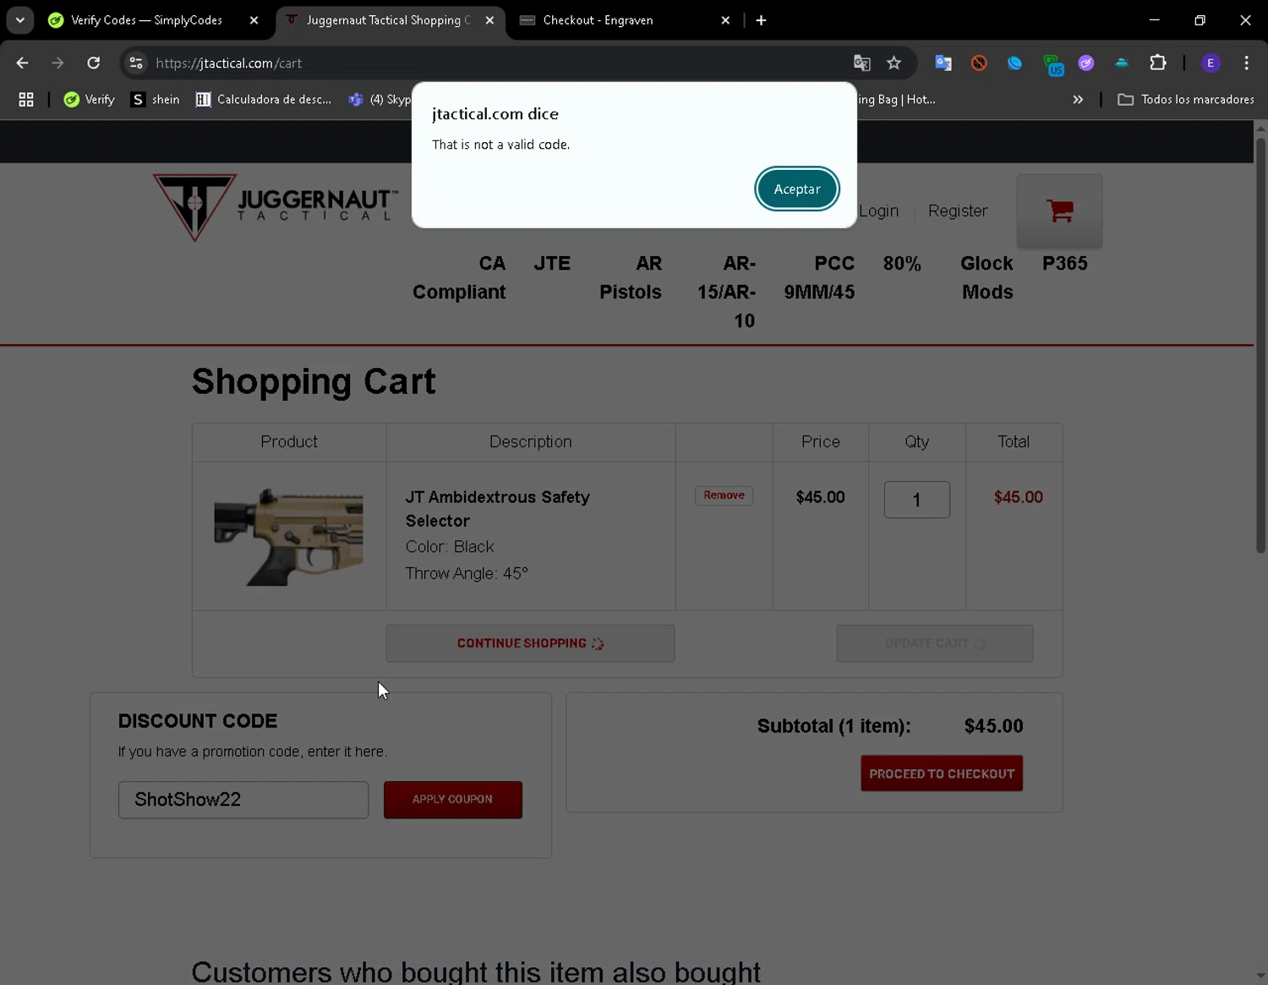Open the Chrome profile avatar E
The width and height of the screenshot is (1268, 985).
pos(1211,63)
